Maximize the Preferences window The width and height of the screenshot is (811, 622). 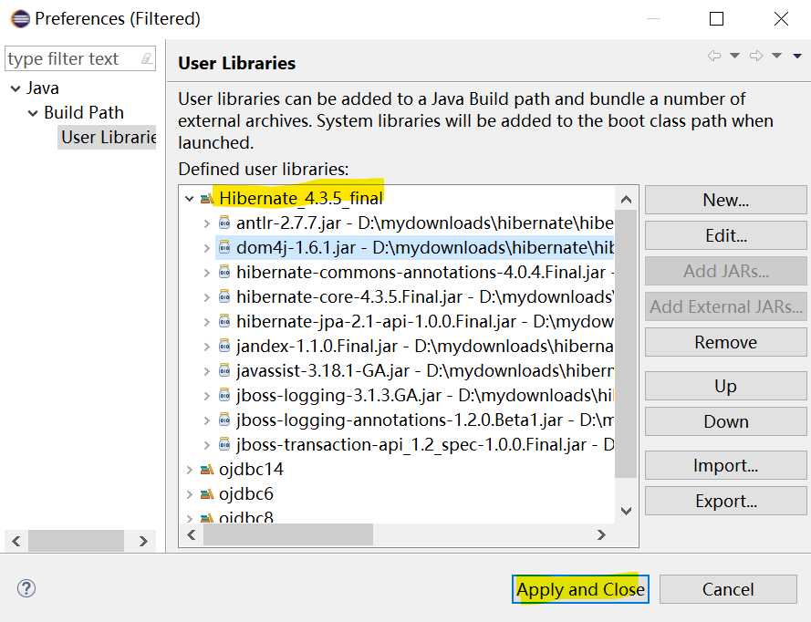pos(716,18)
